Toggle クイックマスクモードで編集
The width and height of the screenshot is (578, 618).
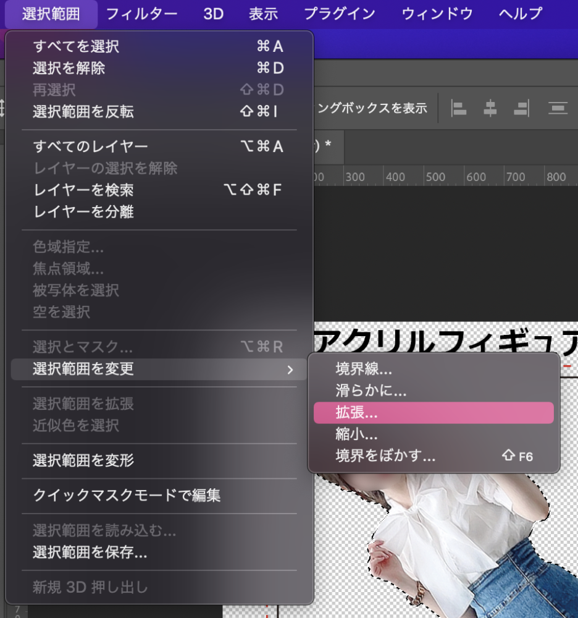coord(127,495)
